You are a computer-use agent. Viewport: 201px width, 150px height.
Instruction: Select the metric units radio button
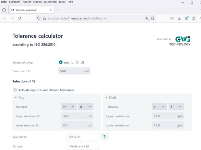pyautogui.click(x=61, y=62)
